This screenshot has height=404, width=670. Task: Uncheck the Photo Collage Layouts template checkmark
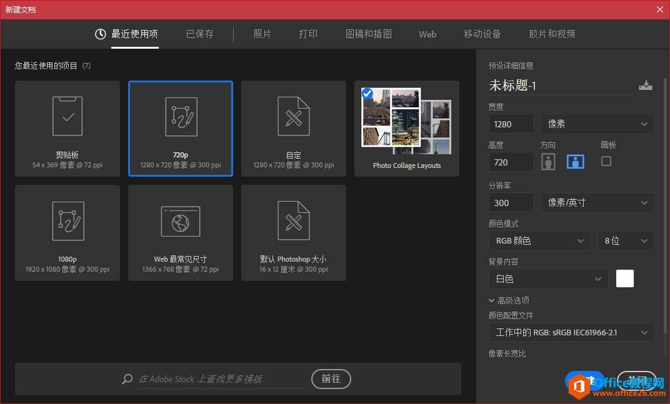point(367,93)
